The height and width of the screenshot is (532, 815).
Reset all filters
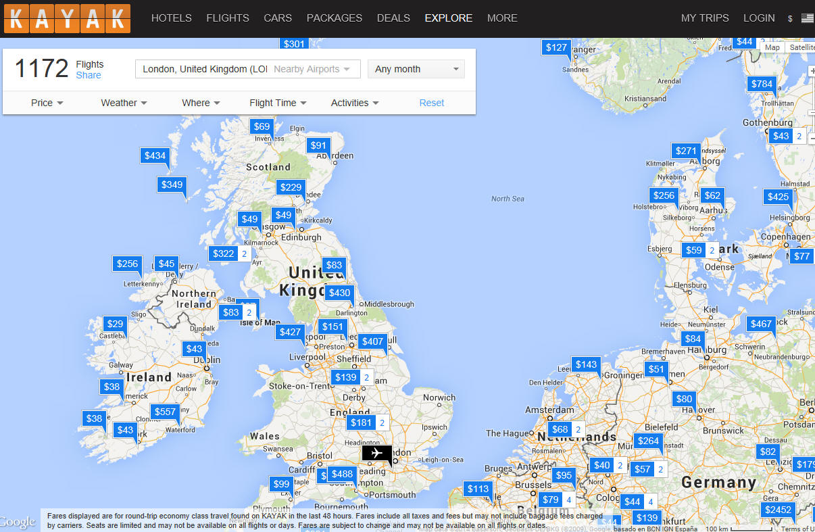[432, 103]
